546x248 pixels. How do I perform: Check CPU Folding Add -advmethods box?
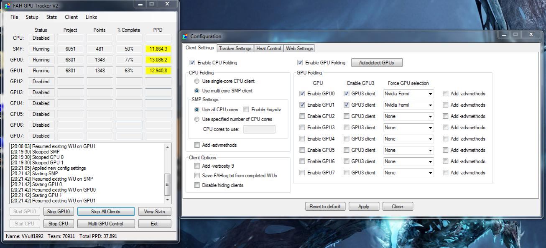pos(197,145)
